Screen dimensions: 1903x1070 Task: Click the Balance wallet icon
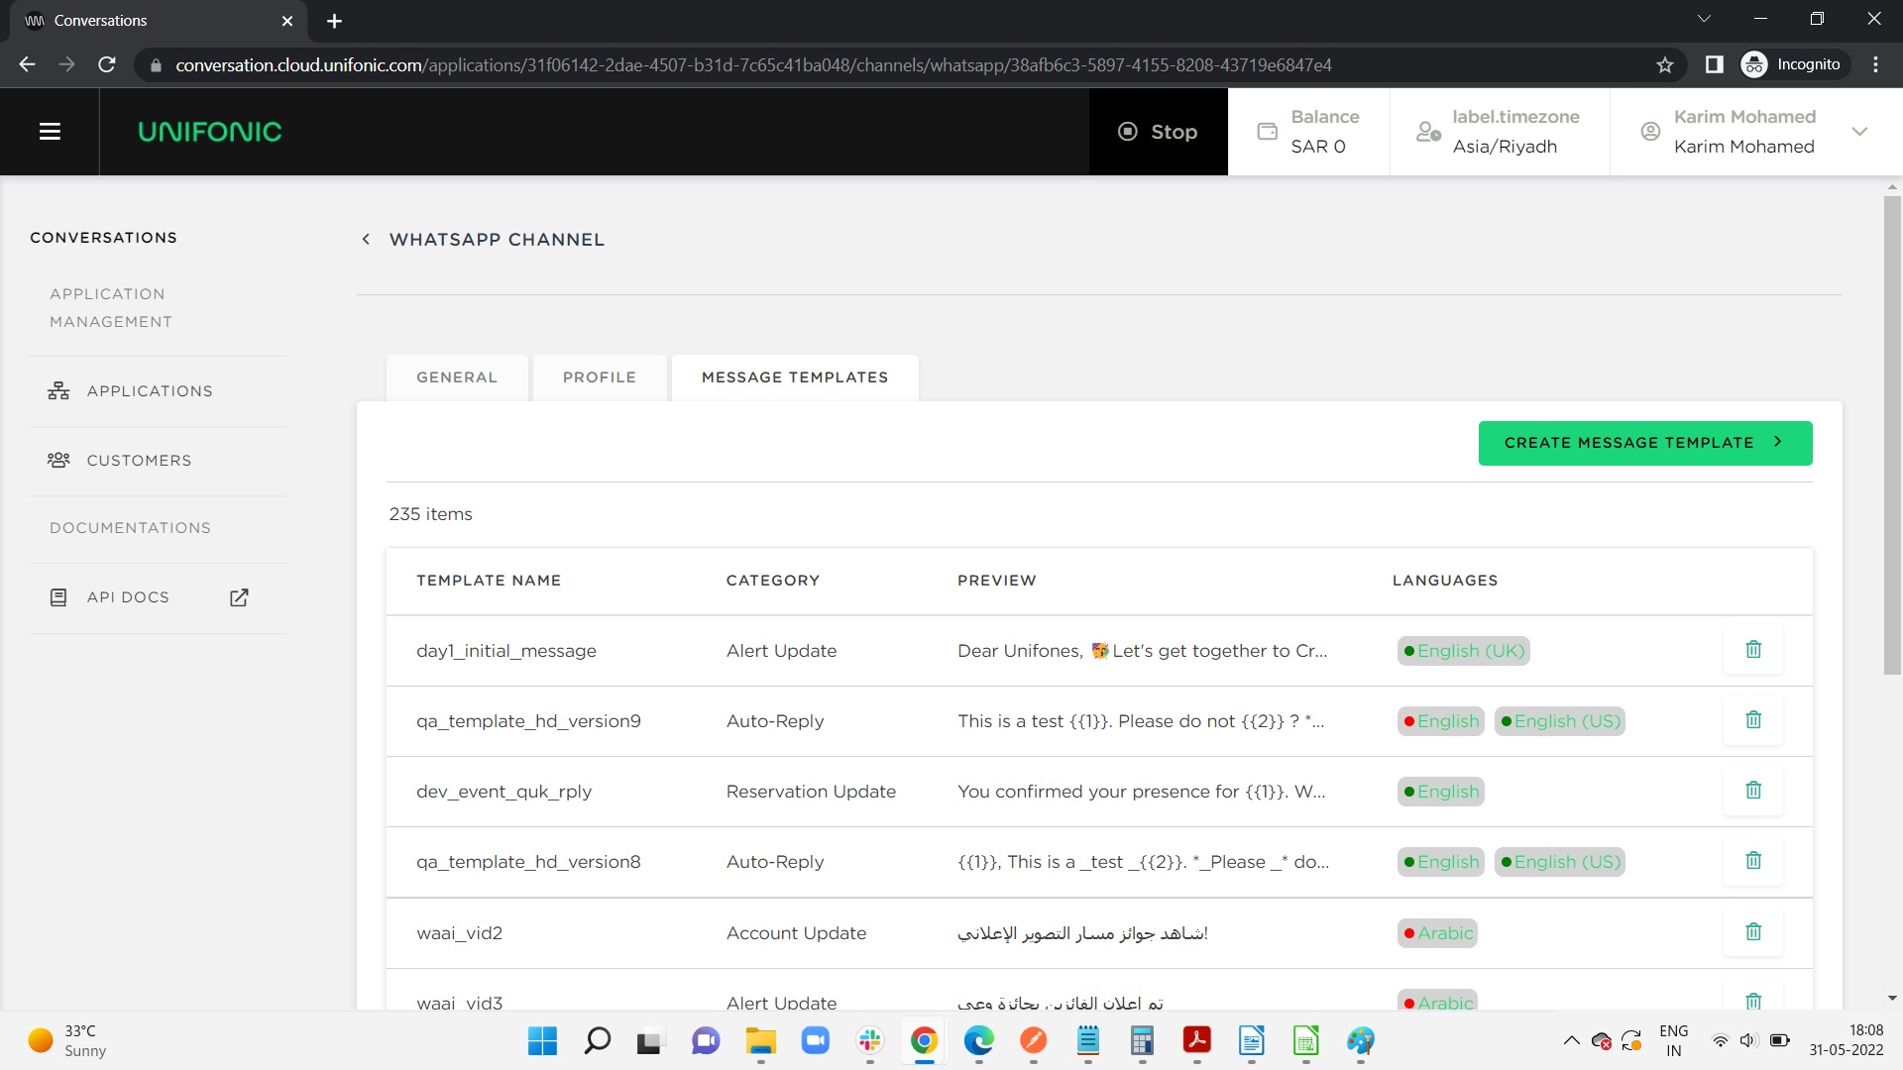[x=1267, y=132]
